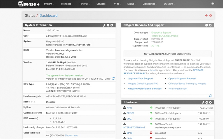Click the Show states link

pyautogui.click(x=71, y=135)
